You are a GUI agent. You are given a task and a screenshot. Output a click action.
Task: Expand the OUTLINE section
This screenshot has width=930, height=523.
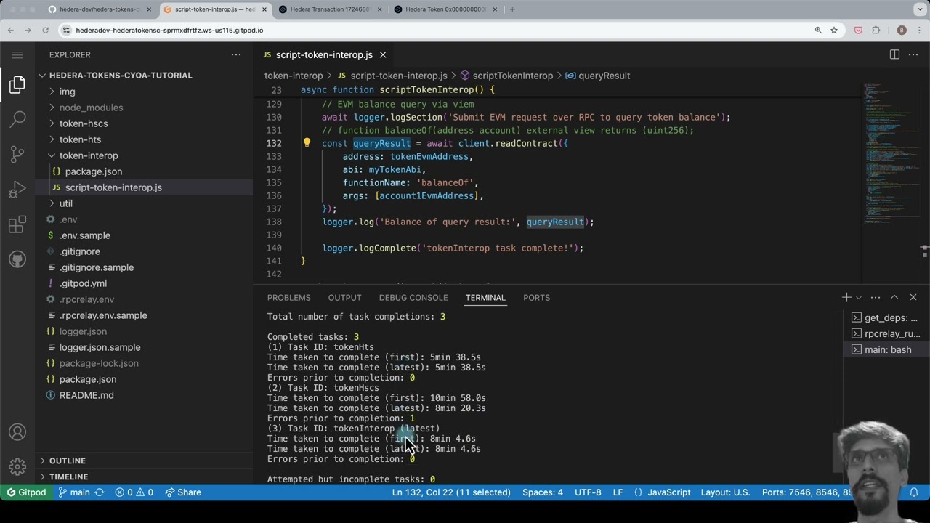(x=144, y=461)
